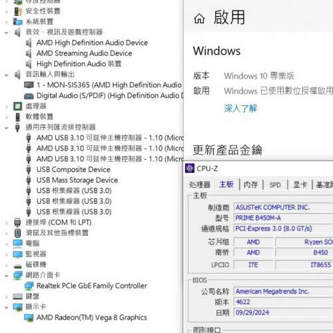
Task: Click the AMD Radeon(TM) Vega 8 Graphics icon
Action: coord(29,318)
